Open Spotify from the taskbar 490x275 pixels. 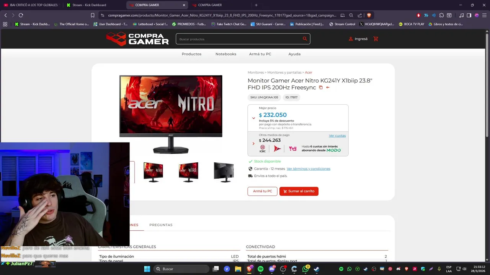tap(260, 269)
